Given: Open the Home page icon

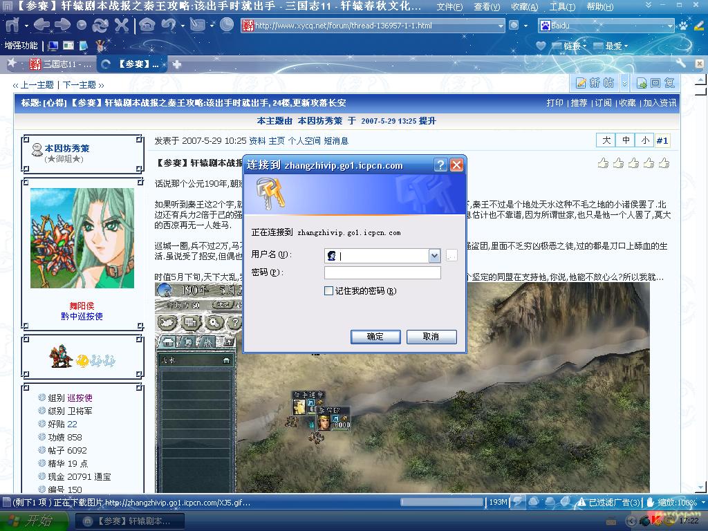Looking at the screenshot, I should [x=147, y=26].
